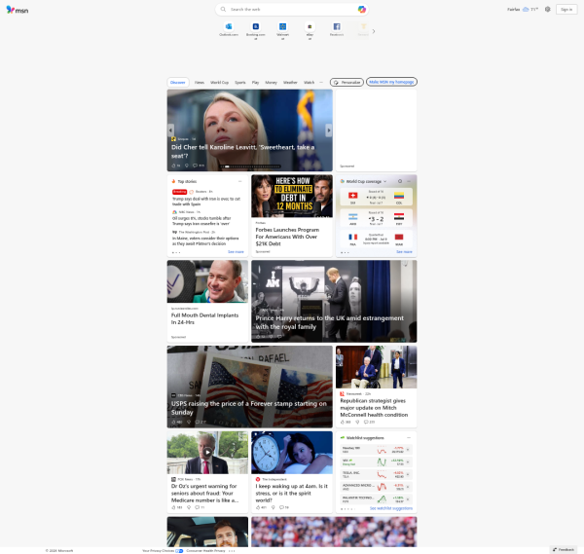Open the Facebook shortcut
The width and height of the screenshot is (584, 554).
point(337,29)
